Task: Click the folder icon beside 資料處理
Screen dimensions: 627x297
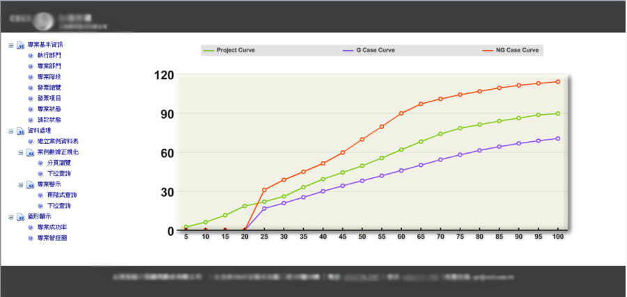Action: click(x=21, y=130)
